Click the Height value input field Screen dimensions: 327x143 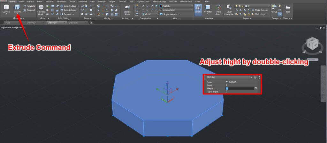(240, 88)
